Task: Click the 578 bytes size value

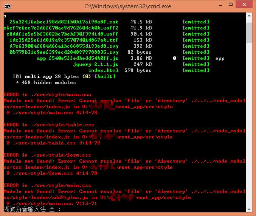Action: pyautogui.click(x=138, y=70)
